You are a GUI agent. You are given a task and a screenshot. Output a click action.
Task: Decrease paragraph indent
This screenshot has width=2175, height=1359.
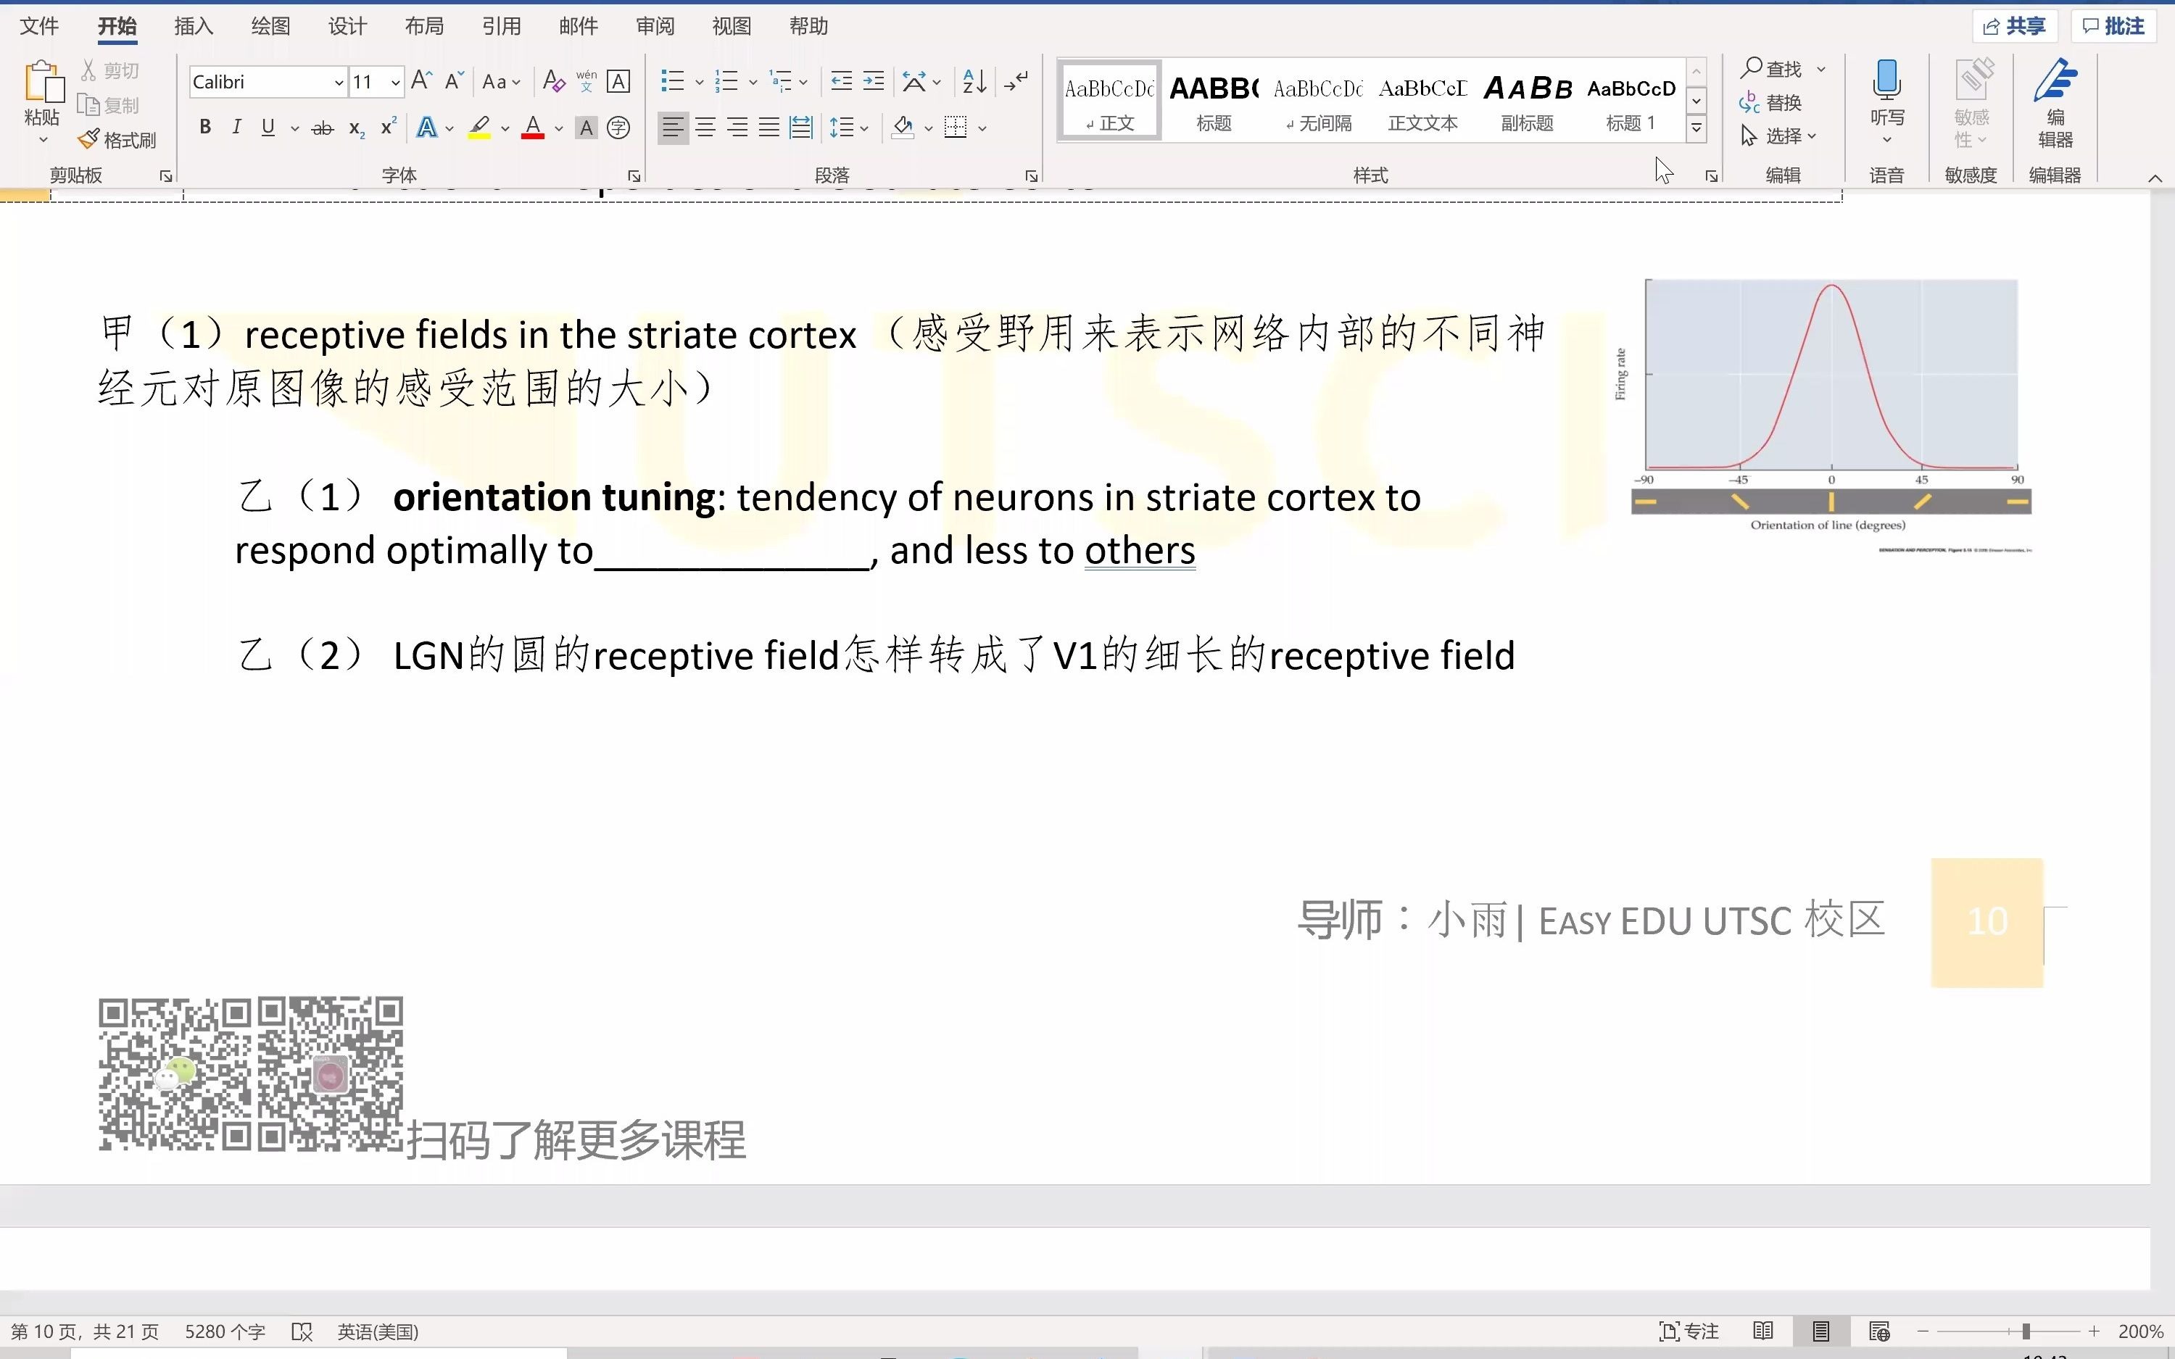(841, 82)
